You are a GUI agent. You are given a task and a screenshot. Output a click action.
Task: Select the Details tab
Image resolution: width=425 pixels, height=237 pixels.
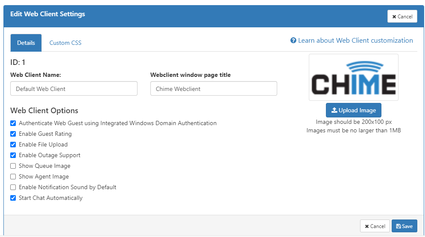(x=26, y=43)
